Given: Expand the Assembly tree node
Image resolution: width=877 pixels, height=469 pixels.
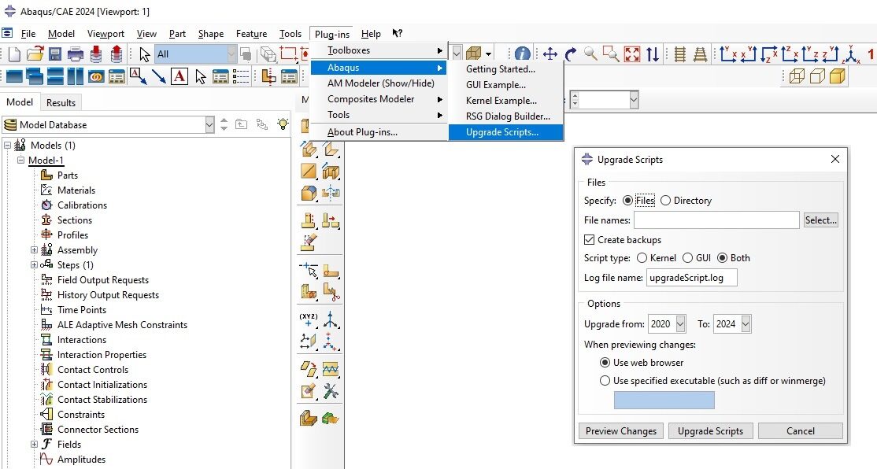Looking at the screenshot, I should tap(33, 249).
